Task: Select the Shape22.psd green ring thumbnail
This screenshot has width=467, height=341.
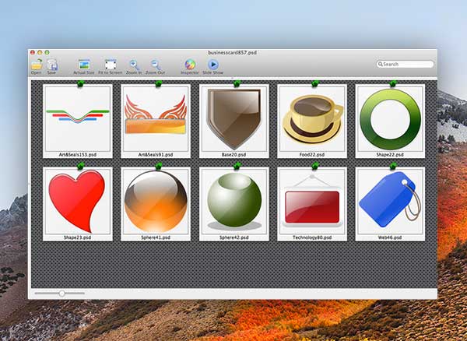Action: 390,119
